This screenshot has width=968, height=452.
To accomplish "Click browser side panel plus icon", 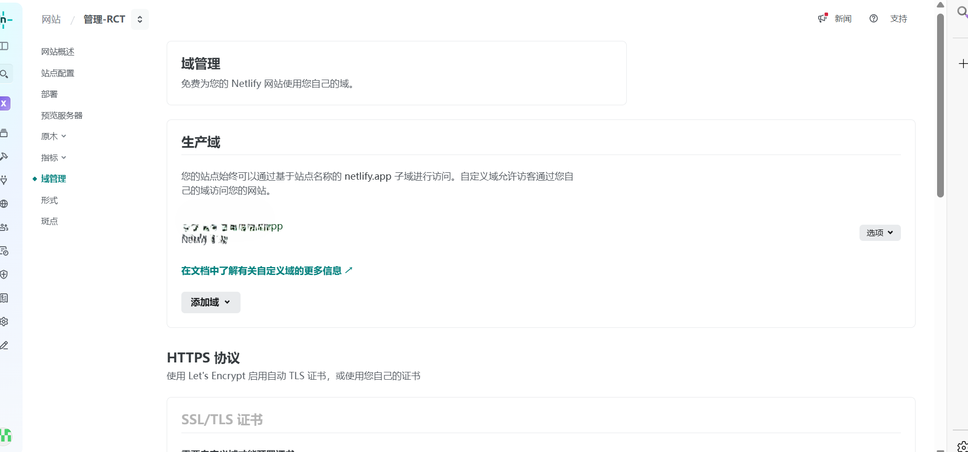I will tap(963, 64).
